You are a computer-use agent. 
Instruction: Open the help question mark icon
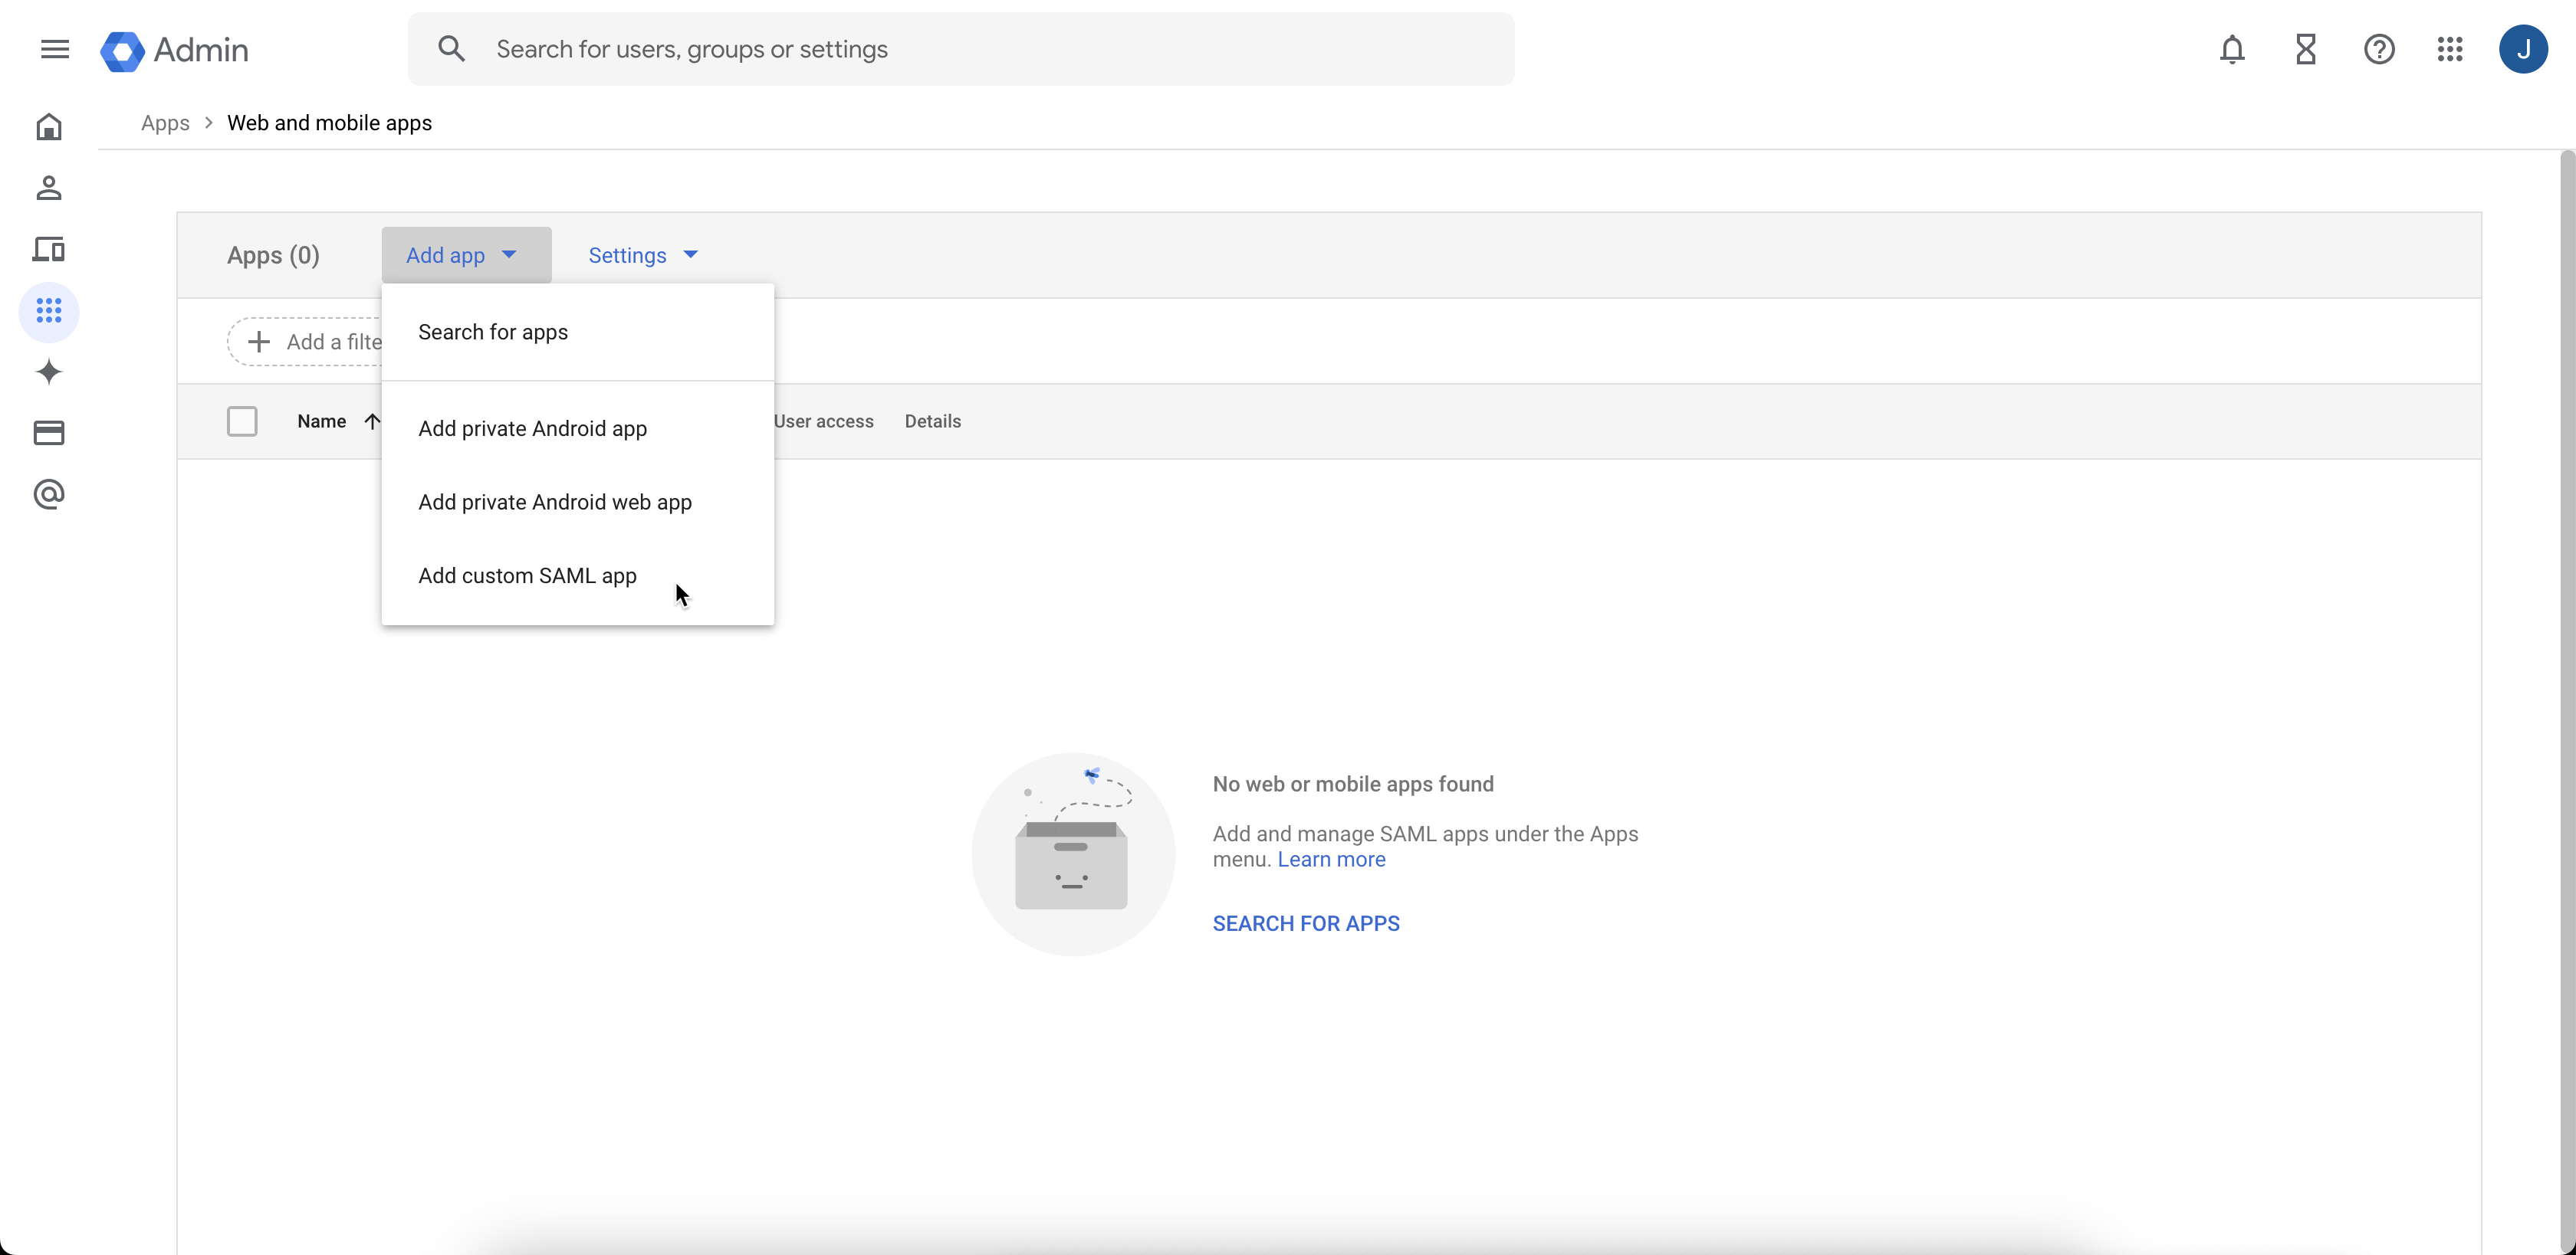coord(2380,49)
